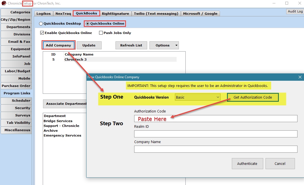
Task: Close the New Quickbooks Online Company dialog
Action: pyautogui.click(x=300, y=77)
